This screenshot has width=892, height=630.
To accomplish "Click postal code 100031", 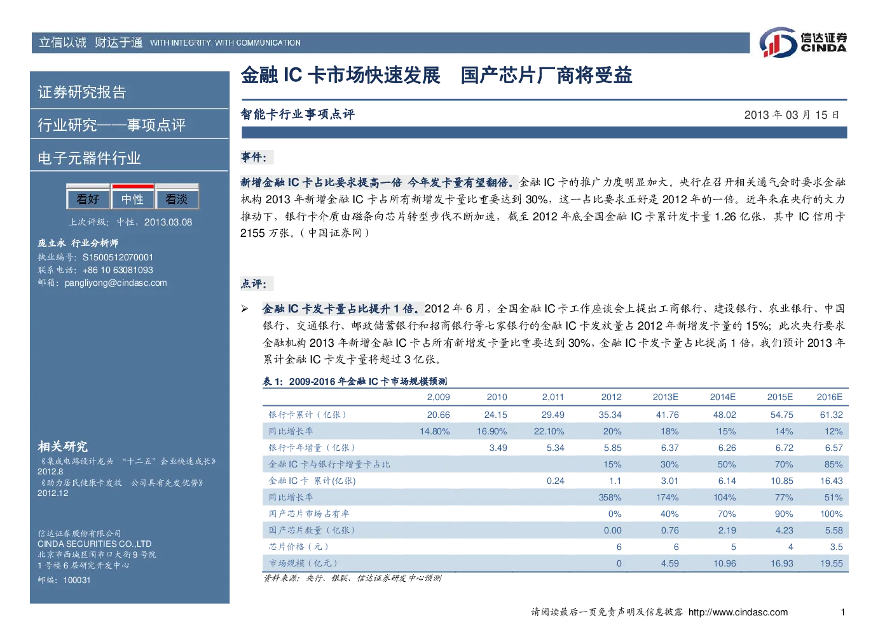I will (77, 580).
